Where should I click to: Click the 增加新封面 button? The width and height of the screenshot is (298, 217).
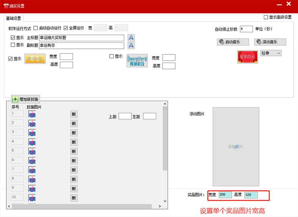coord(26,99)
